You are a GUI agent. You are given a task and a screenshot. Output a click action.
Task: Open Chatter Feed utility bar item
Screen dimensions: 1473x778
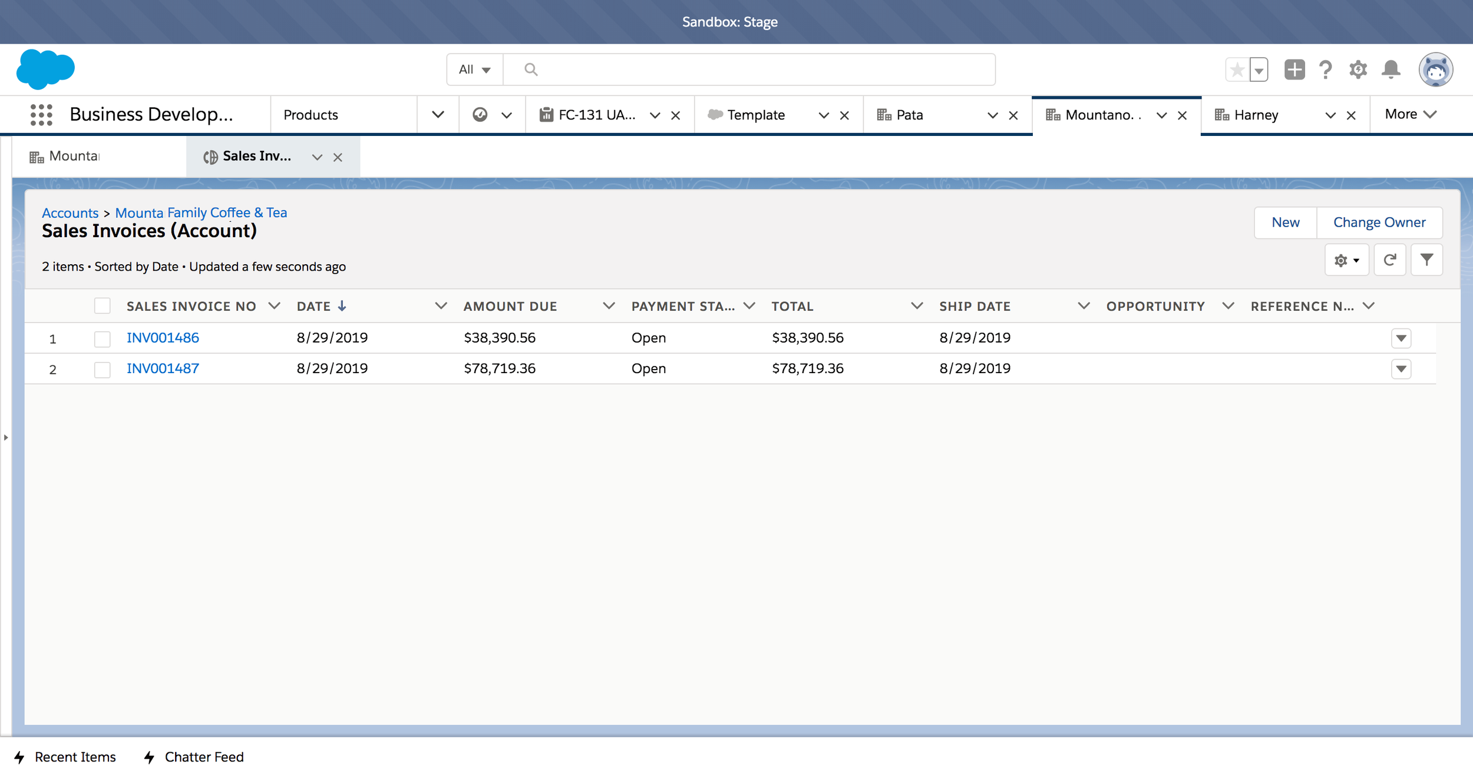[x=194, y=757]
